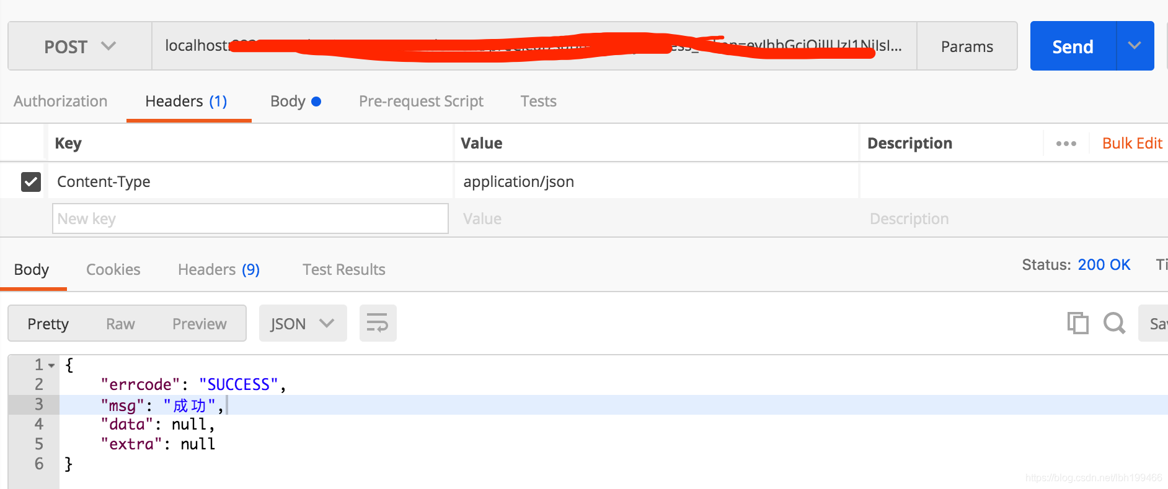1168x489 pixels.
Task: Switch to Bulk Edit mode
Action: pos(1132,144)
